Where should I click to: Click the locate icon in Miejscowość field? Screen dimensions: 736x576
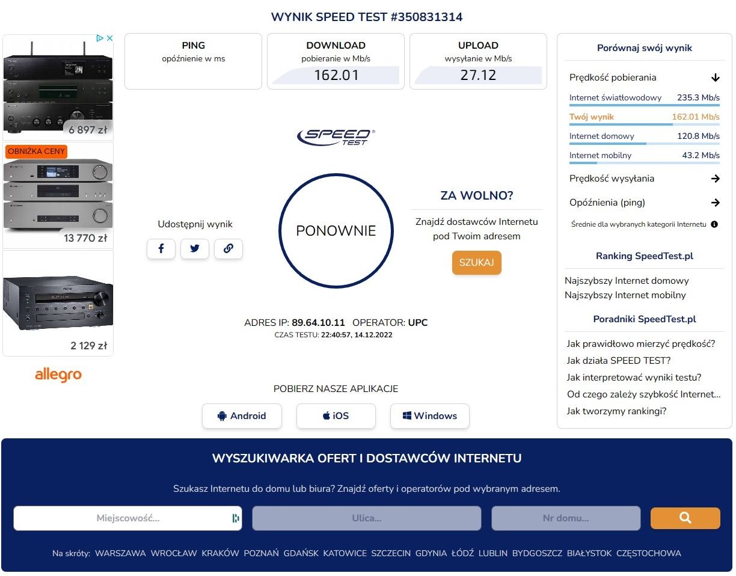(x=235, y=518)
